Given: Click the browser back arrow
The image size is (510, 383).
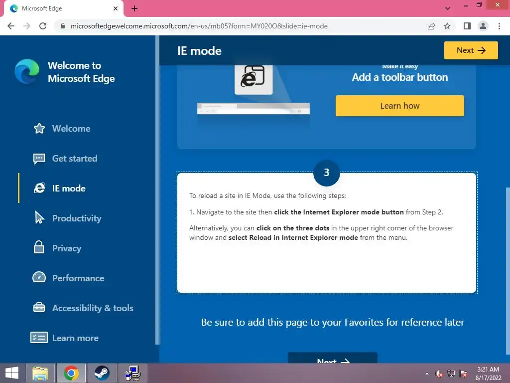Looking at the screenshot, I should tap(11, 26).
